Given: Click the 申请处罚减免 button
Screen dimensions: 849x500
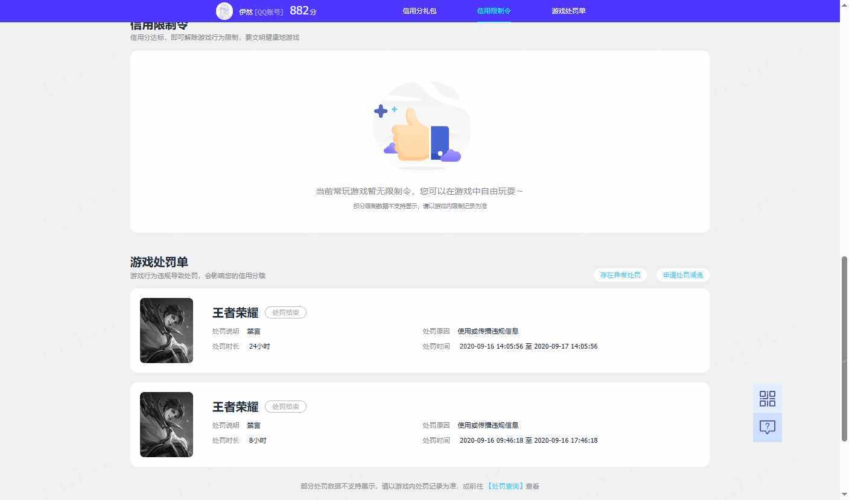Looking at the screenshot, I should click(683, 275).
